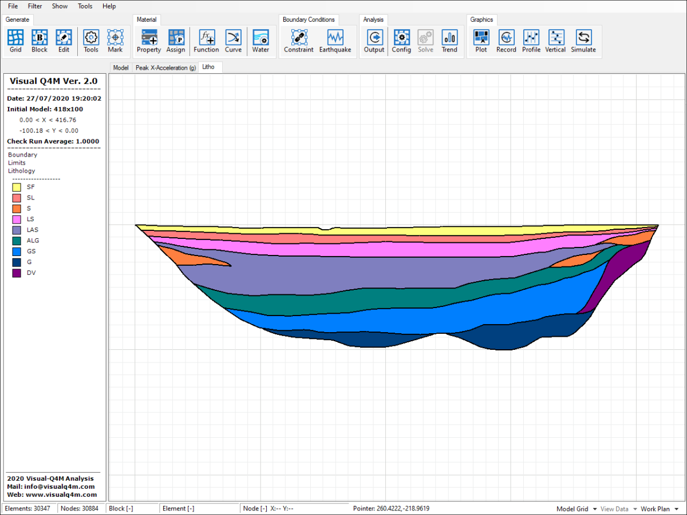The height and width of the screenshot is (515, 687).
Task: Select Boundary in the side panel
Action: (x=22, y=155)
